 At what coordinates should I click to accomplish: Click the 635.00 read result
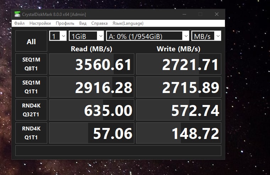pyautogui.click(x=92, y=110)
